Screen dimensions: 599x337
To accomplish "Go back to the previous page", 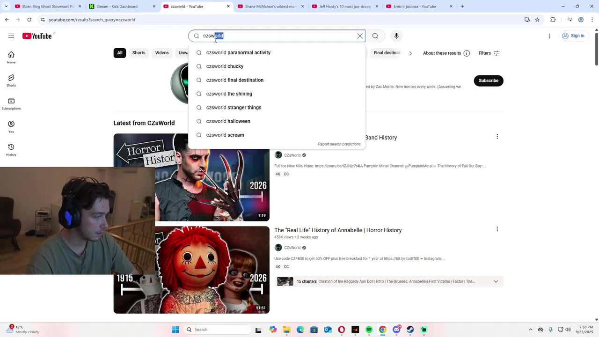I will coord(7,20).
